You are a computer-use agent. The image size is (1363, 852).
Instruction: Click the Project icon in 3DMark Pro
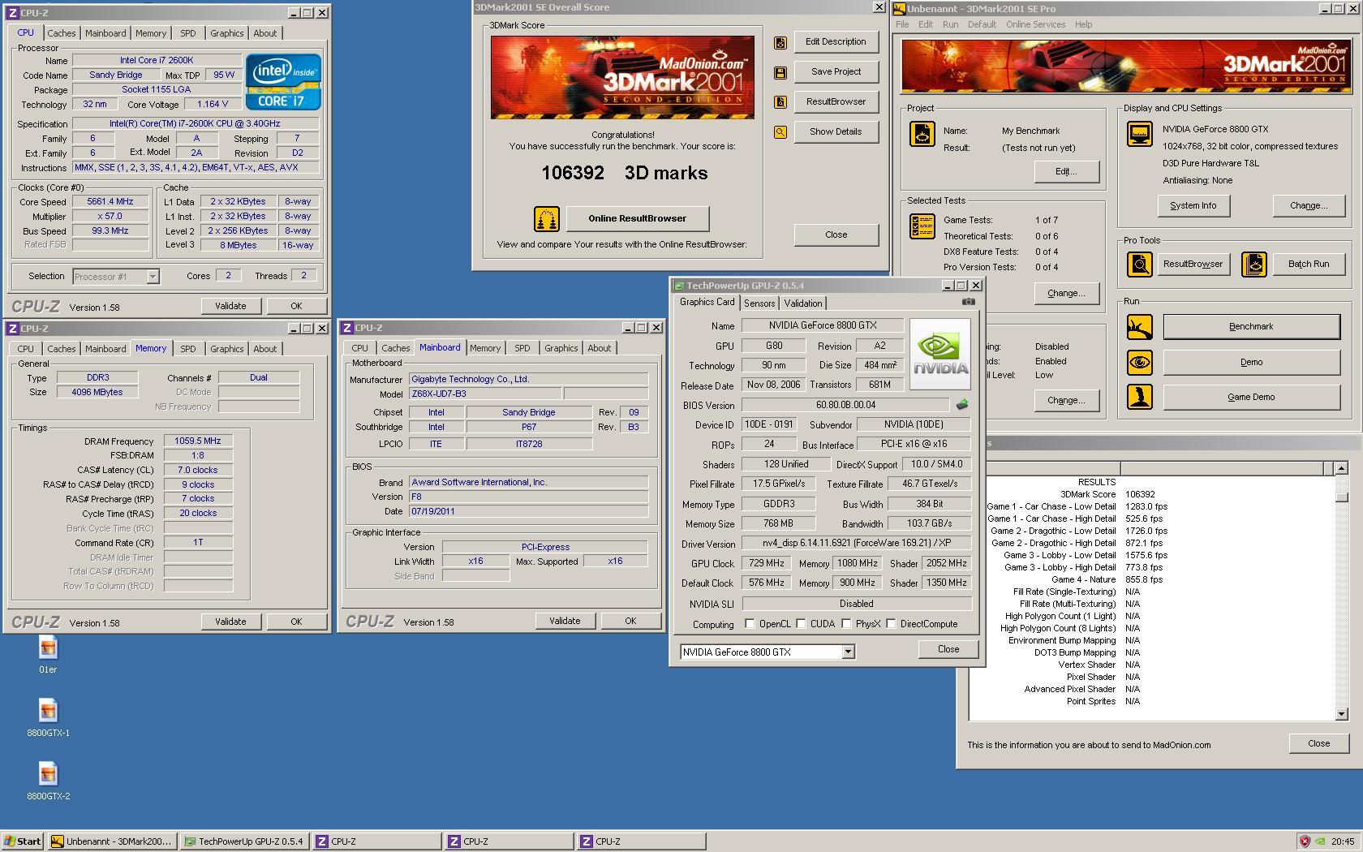pos(922,134)
